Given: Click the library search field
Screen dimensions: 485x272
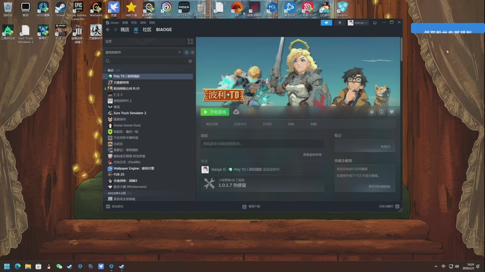Looking at the screenshot, I should [x=145, y=62].
